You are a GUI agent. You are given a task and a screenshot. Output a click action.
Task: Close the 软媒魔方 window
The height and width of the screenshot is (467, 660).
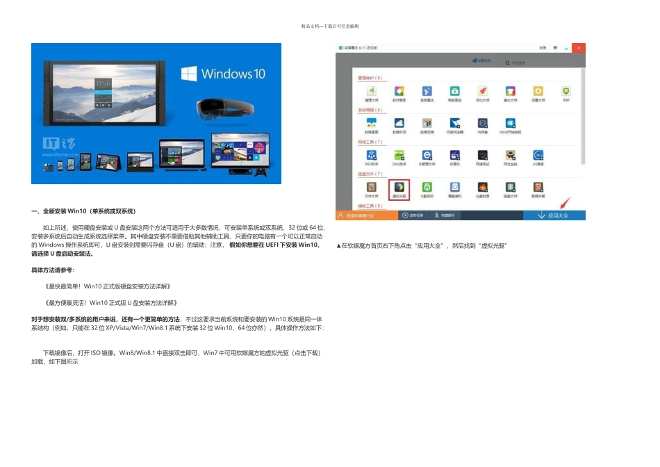pyautogui.click(x=579, y=48)
